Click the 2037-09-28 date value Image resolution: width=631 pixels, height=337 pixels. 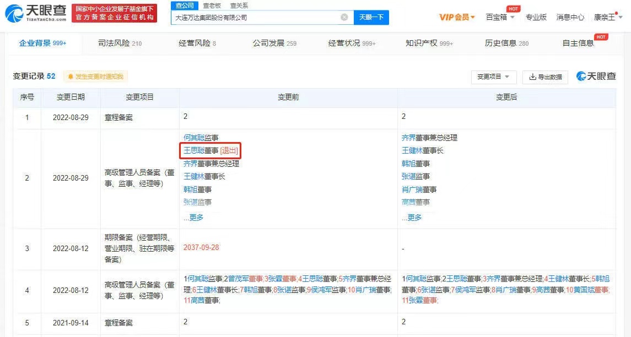201,247
